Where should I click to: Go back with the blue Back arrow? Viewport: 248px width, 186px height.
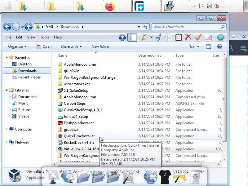pos(7,27)
